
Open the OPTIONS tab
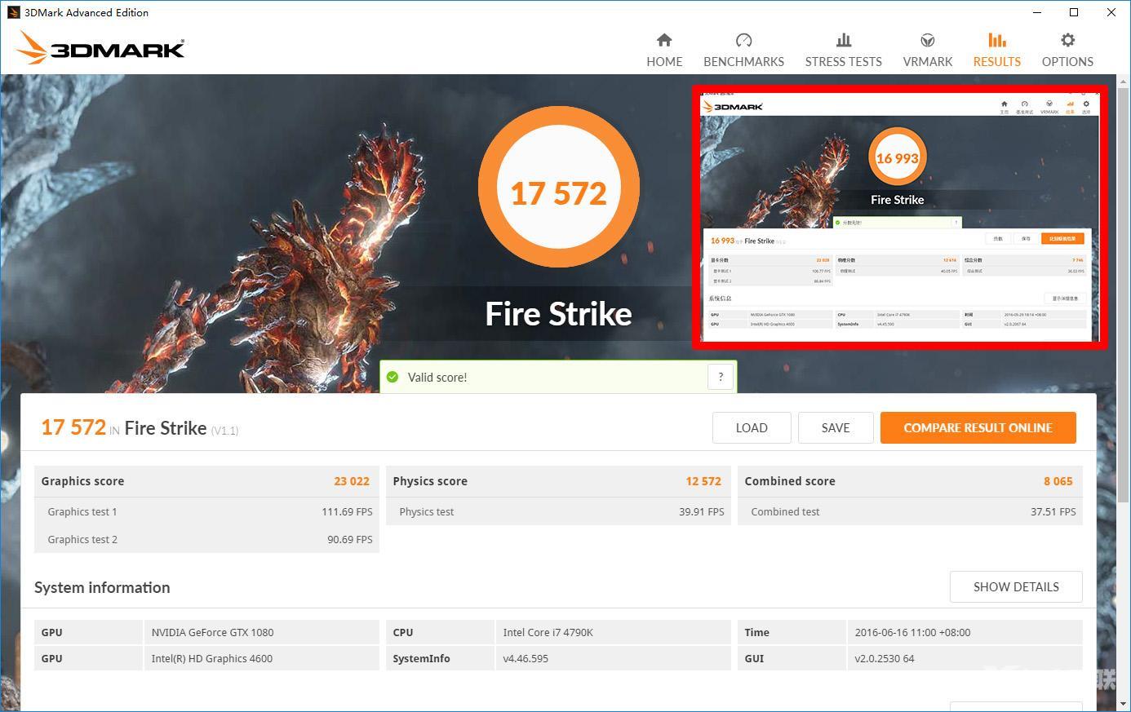click(1067, 50)
